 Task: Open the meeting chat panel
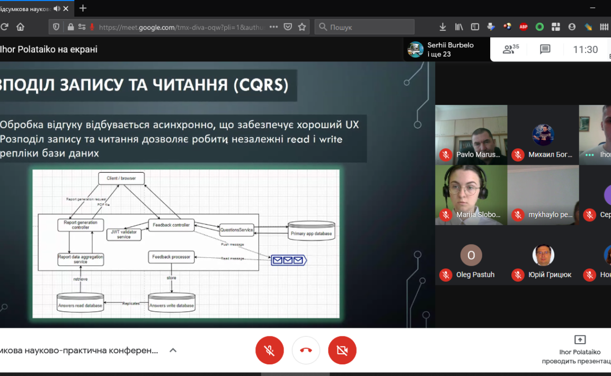pos(545,49)
